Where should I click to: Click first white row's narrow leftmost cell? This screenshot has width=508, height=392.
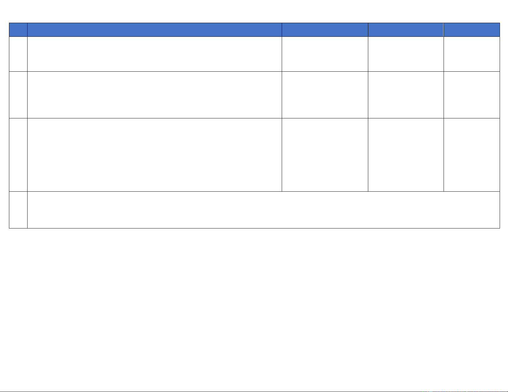(x=18, y=54)
